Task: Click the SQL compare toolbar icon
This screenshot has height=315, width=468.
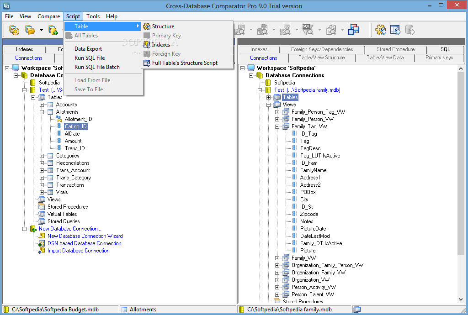Action: point(308,30)
